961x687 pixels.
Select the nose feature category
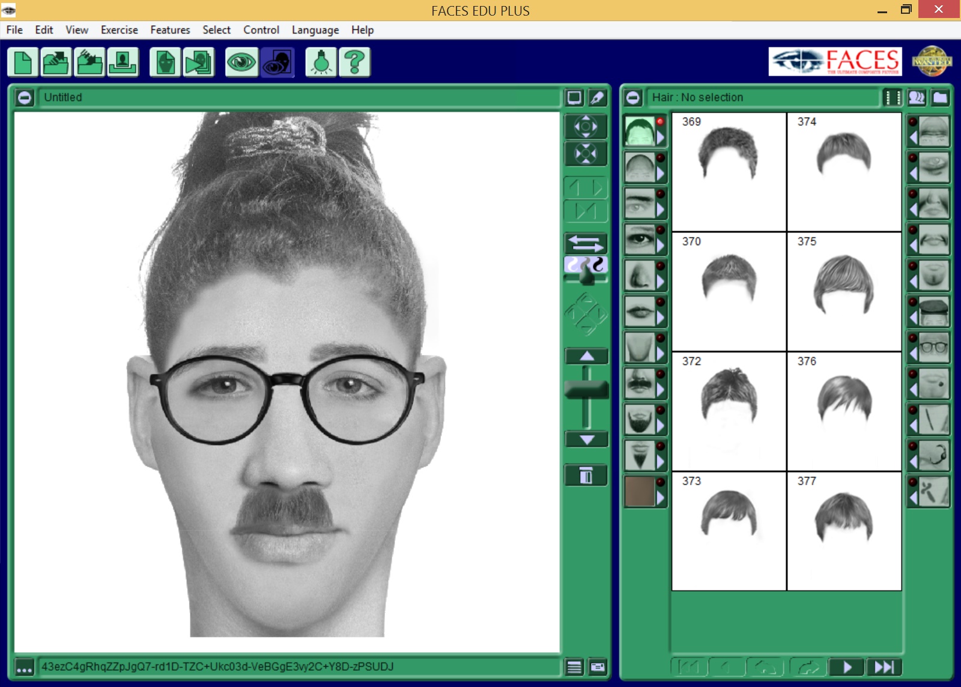(x=639, y=275)
